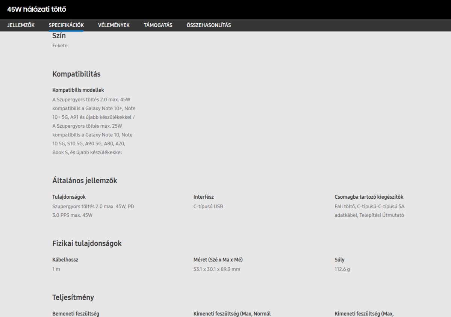451x317 pixels.
Task: Click the Interfész spec label
Action: (x=204, y=197)
